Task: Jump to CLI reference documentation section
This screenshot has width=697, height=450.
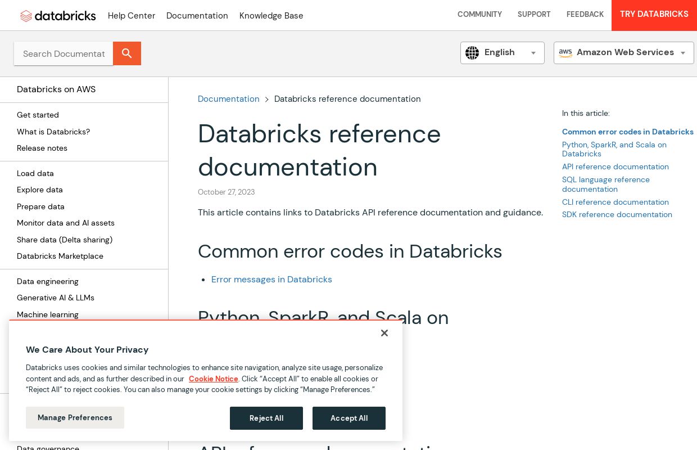Action: click(x=615, y=202)
